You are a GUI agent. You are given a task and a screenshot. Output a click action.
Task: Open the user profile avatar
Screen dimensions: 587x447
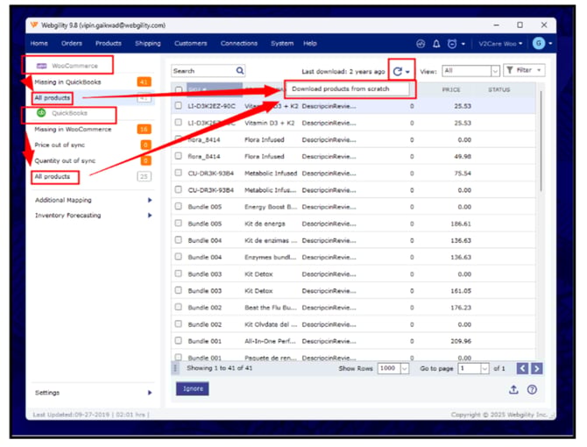(538, 43)
